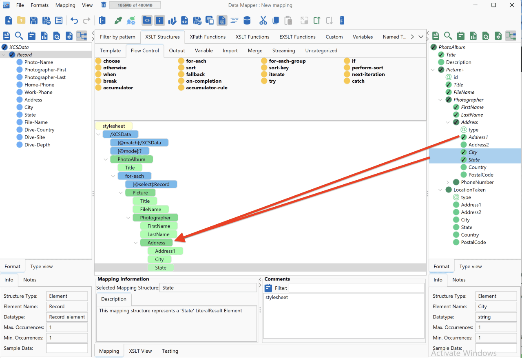Collapse the Picture+ node in target tree
The width and height of the screenshot is (522, 358).
point(433,70)
